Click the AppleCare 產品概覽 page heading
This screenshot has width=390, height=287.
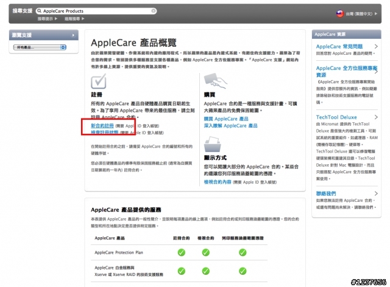click(x=134, y=43)
